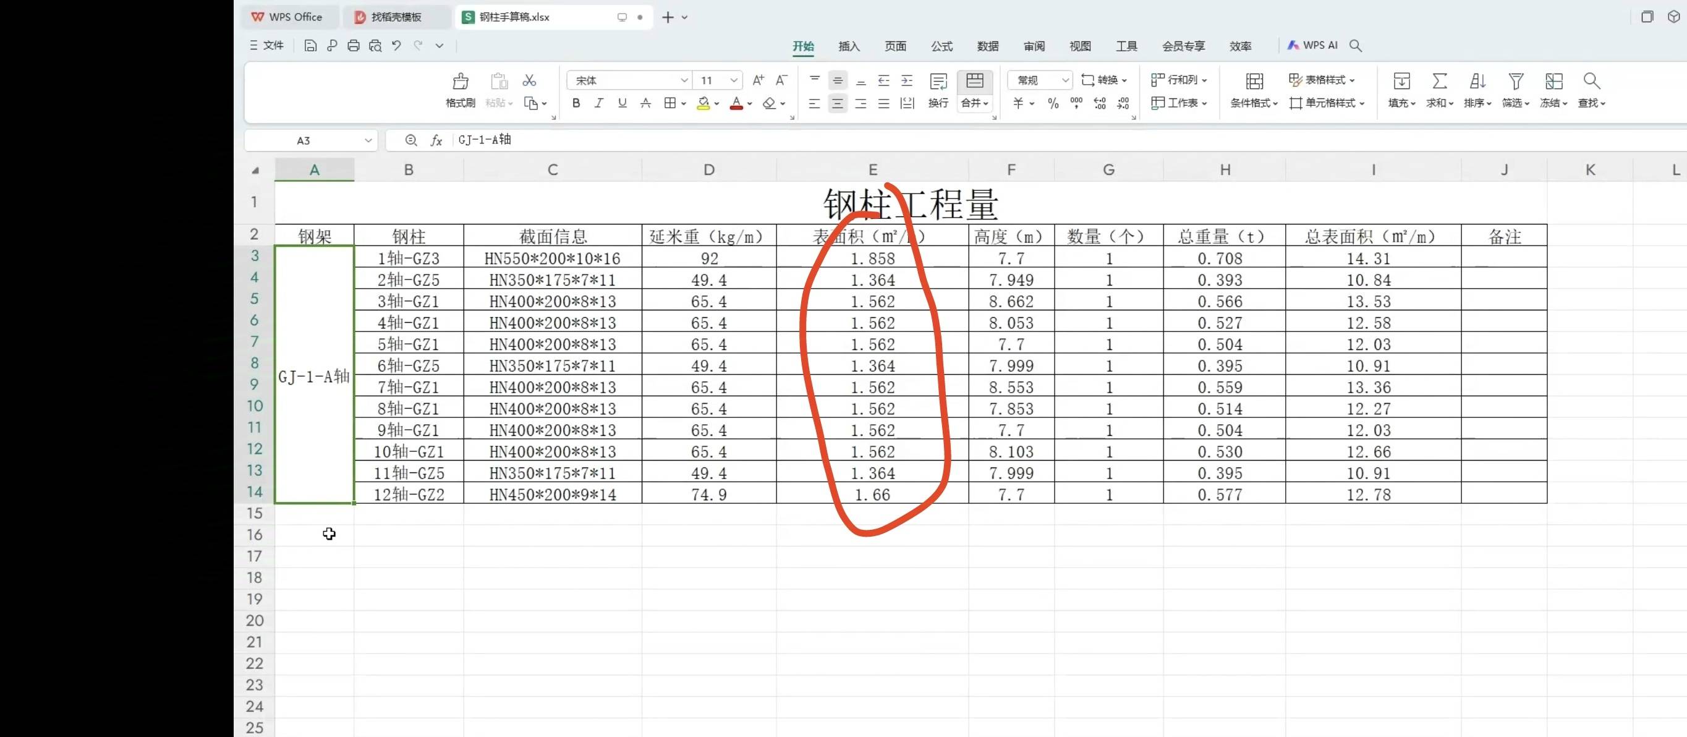The image size is (1687, 737).
Task: Expand the Name Box dropdown for A3
Action: (x=368, y=140)
